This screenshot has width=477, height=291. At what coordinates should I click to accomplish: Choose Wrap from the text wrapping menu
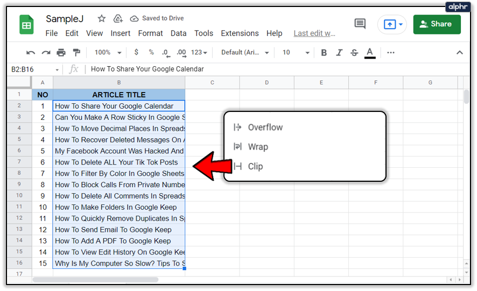[x=258, y=147]
